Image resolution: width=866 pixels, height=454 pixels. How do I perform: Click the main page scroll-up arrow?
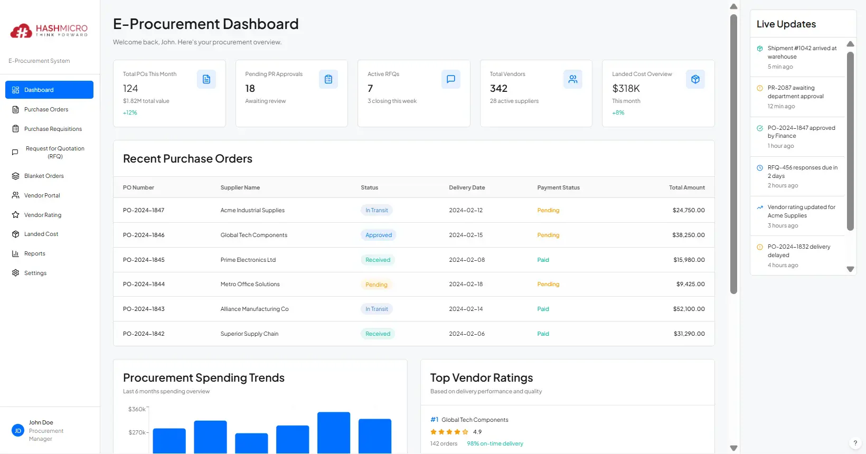(x=733, y=6)
